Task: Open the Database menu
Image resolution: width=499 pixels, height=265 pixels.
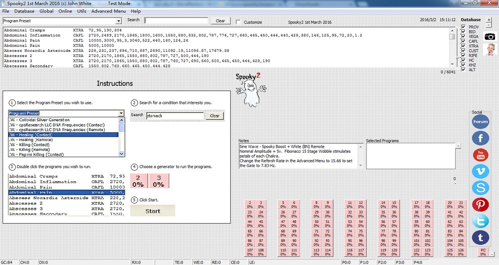Action: click(x=24, y=11)
